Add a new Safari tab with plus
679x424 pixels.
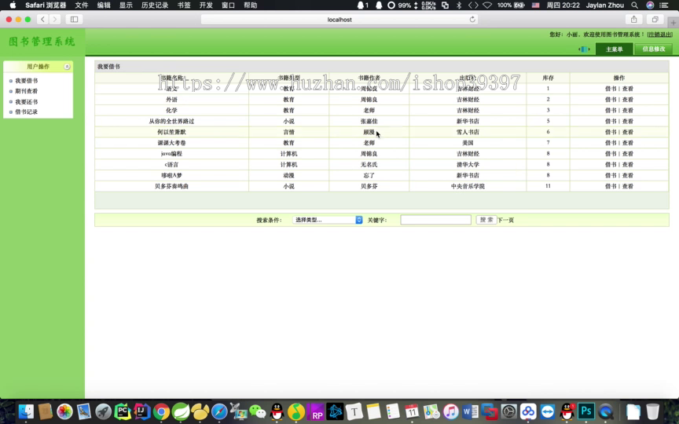coord(673,23)
